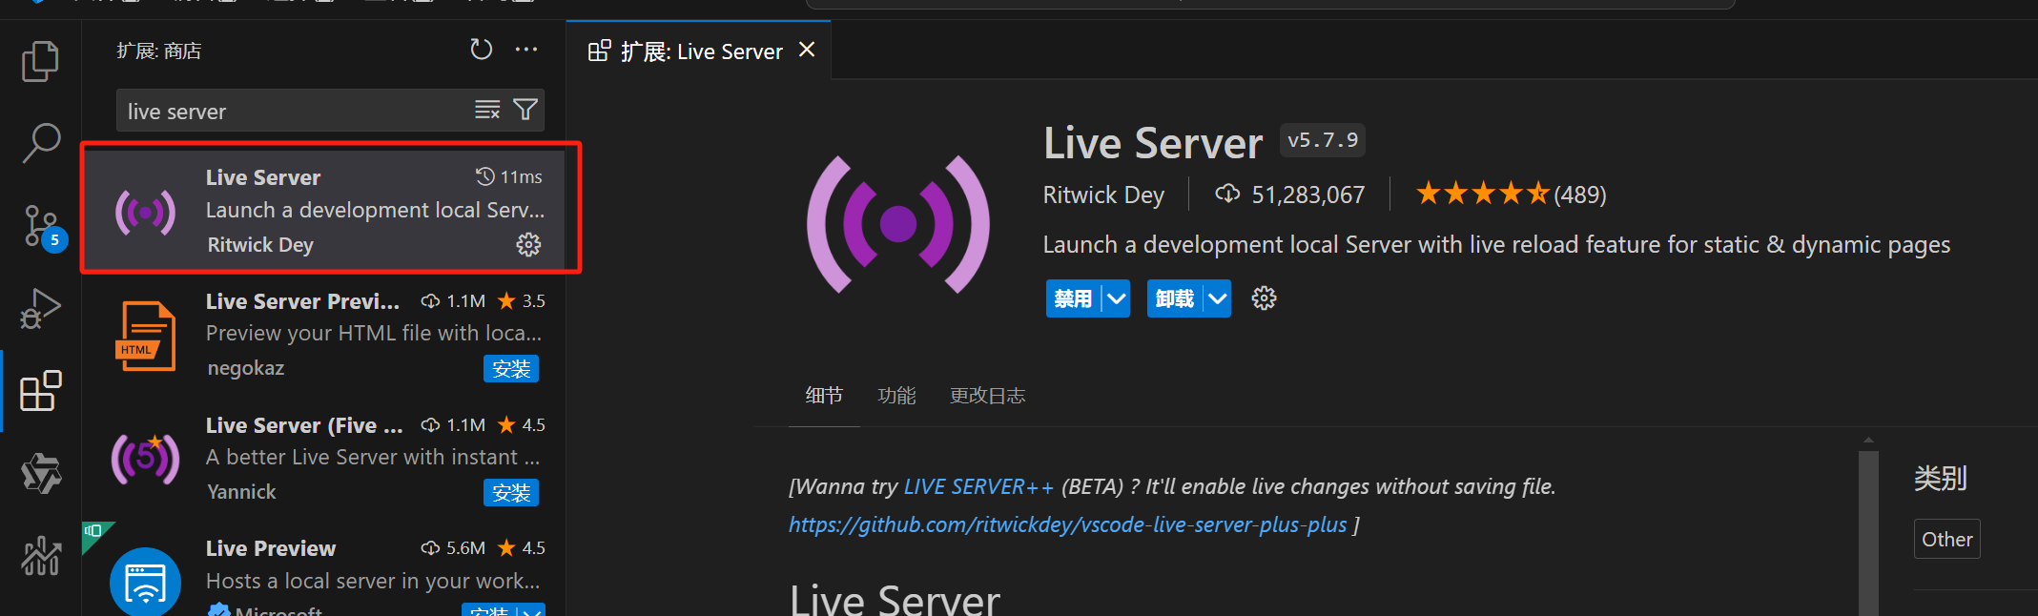Install Live Server (Five Server) by Yannick
Image resolution: width=2038 pixels, height=616 pixels.
click(511, 493)
